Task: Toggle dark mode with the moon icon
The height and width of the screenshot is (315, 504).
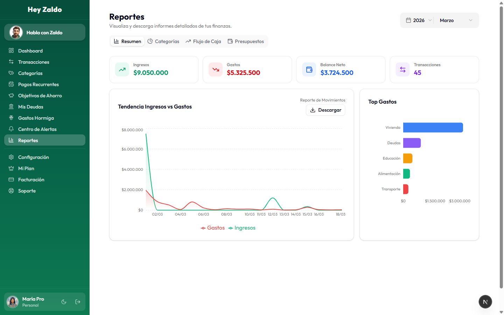Action: (64, 302)
